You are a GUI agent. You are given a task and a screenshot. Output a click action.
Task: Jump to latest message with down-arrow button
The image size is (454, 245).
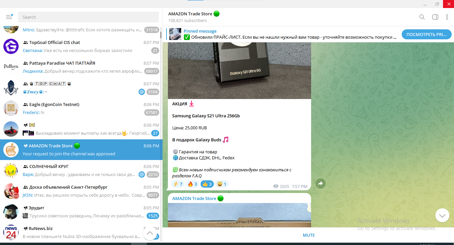(442, 216)
